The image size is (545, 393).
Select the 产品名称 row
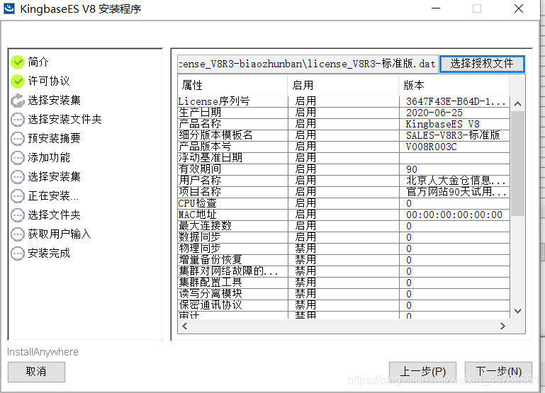pos(344,124)
